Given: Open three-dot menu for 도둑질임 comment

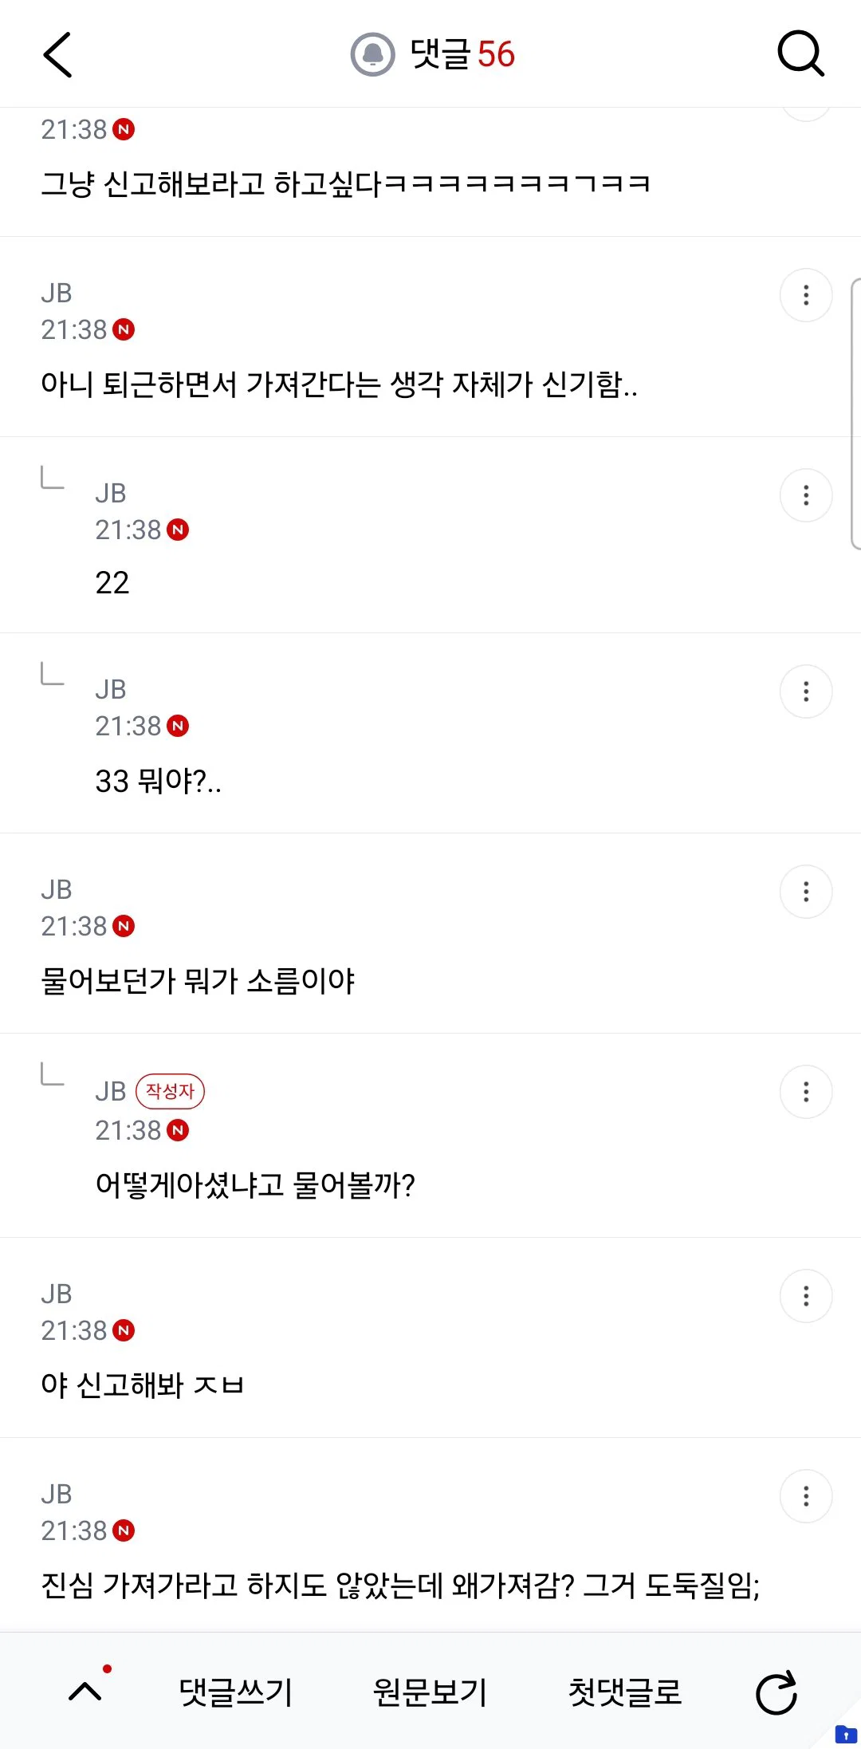Looking at the screenshot, I should click(x=806, y=1496).
